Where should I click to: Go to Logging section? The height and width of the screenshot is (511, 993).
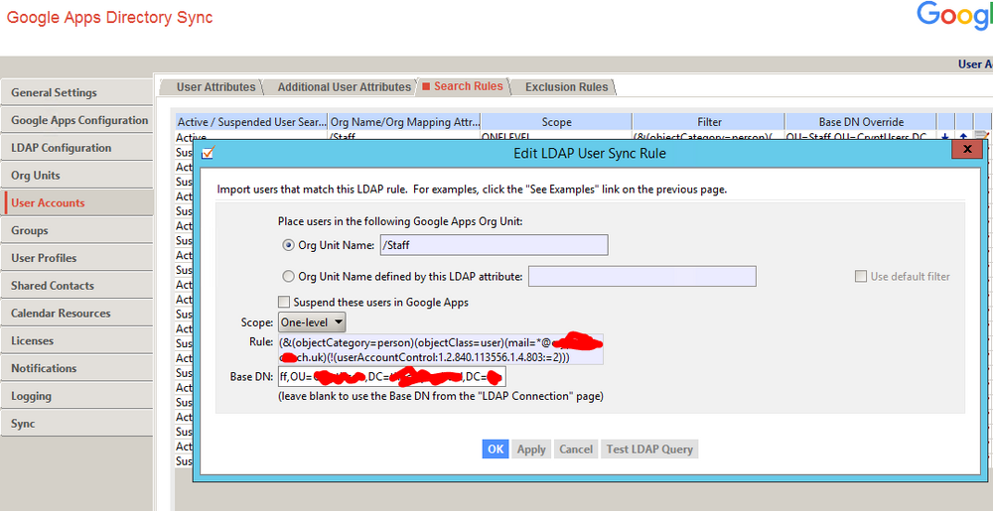pos(76,396)
